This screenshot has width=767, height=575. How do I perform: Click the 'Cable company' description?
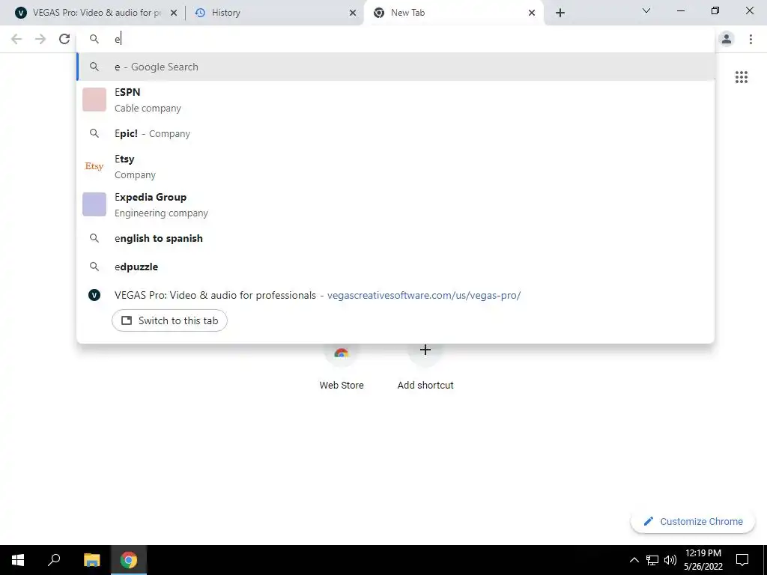[x=148, y=109]
